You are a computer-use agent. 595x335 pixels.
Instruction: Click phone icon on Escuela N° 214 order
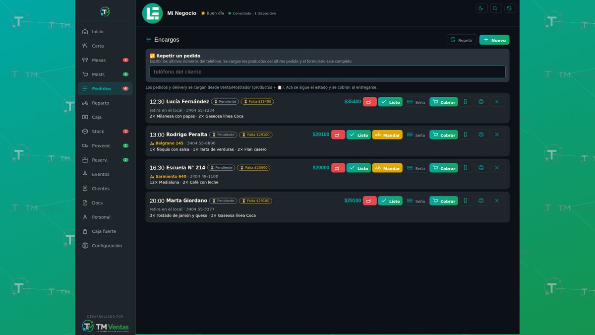[466, 168]
